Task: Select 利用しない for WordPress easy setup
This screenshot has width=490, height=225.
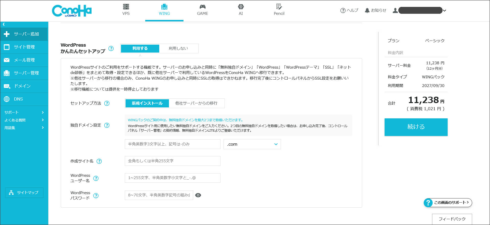Action: [178, 48]
